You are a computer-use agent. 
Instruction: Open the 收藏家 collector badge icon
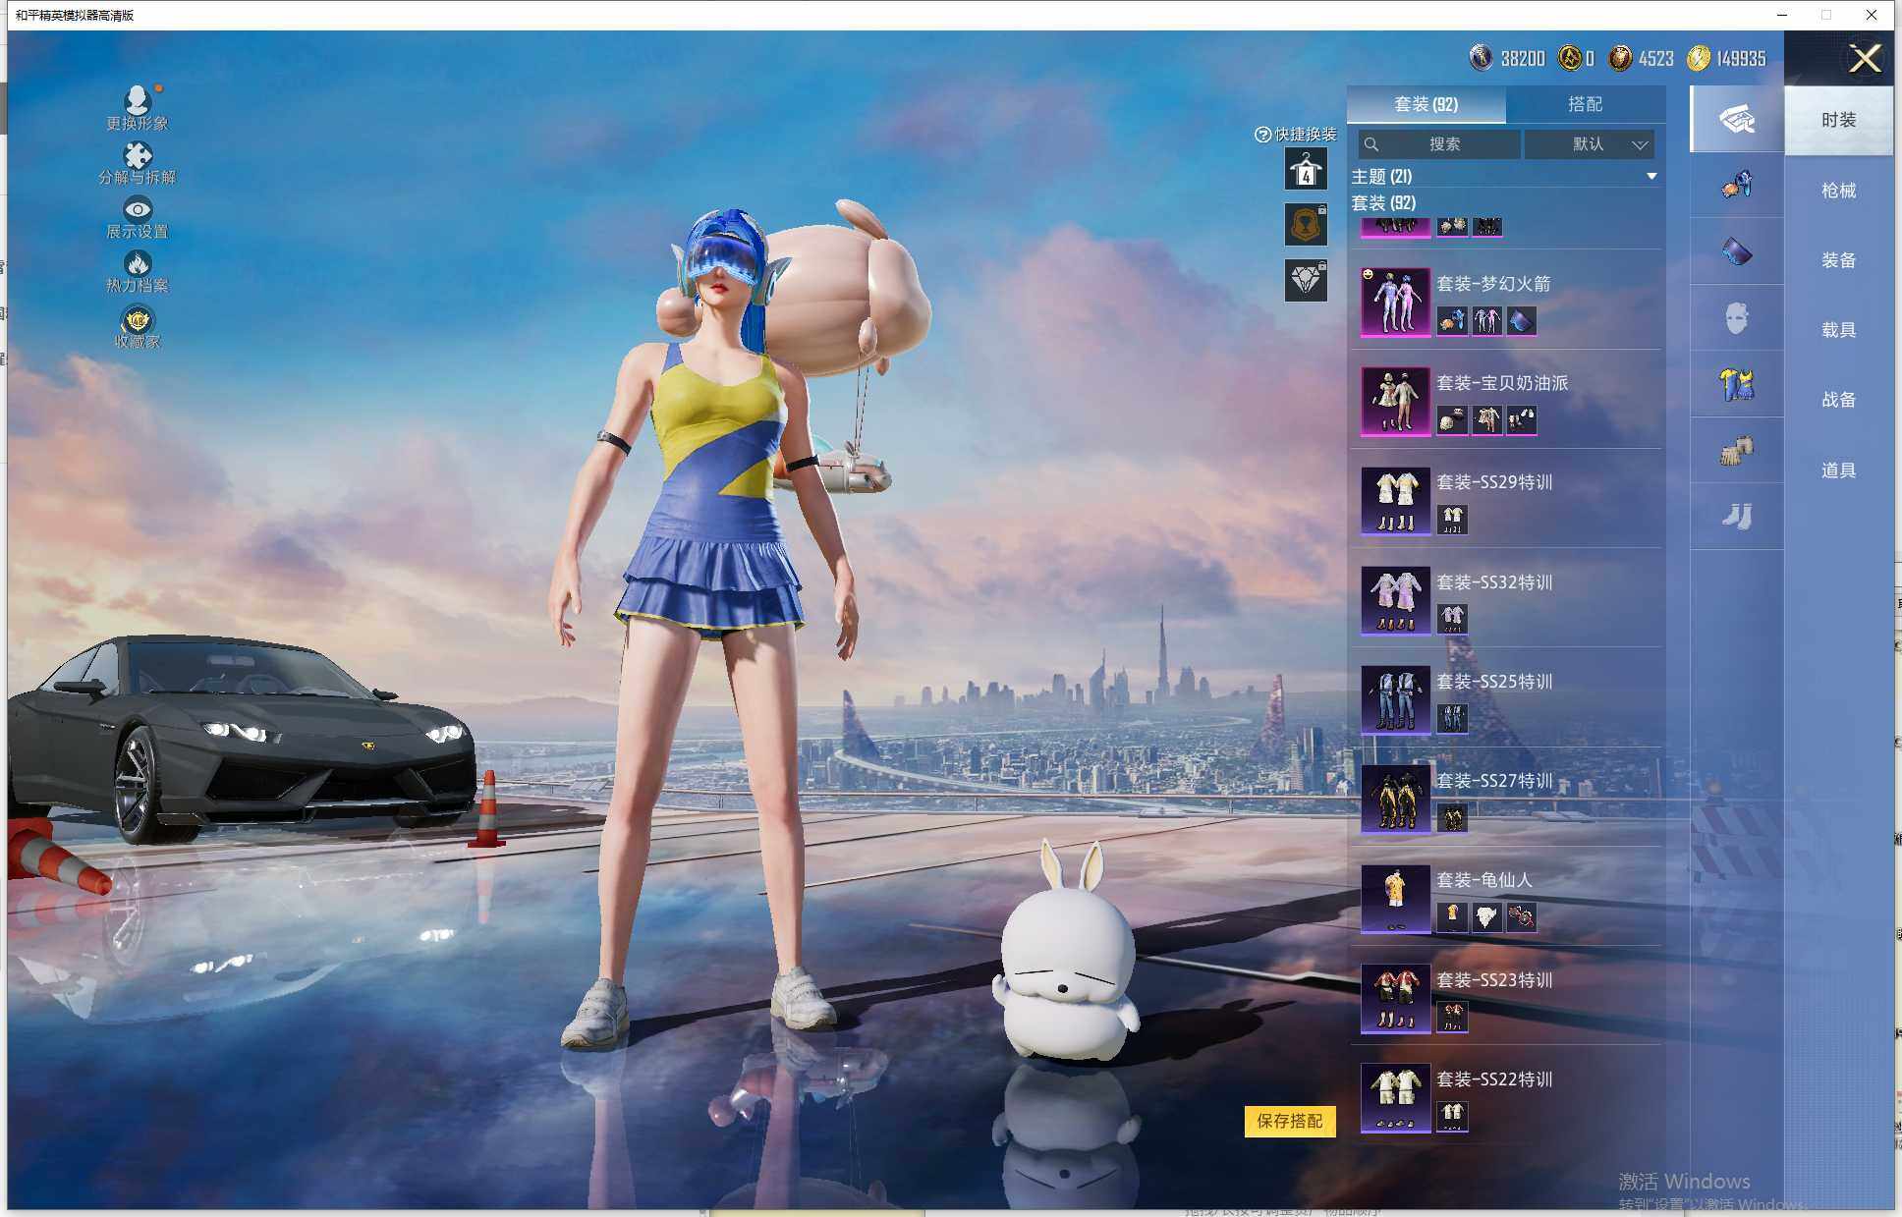[137, 320]
